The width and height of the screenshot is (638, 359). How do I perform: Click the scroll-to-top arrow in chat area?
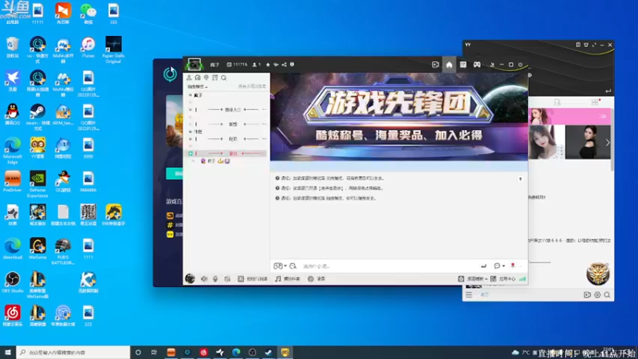point(520,179)
